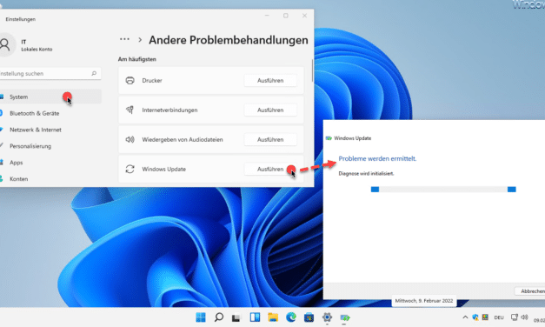Expand breadcrumb ellipsis in settings header
This screenshot has height=327, width=545.
click(124, 39)
